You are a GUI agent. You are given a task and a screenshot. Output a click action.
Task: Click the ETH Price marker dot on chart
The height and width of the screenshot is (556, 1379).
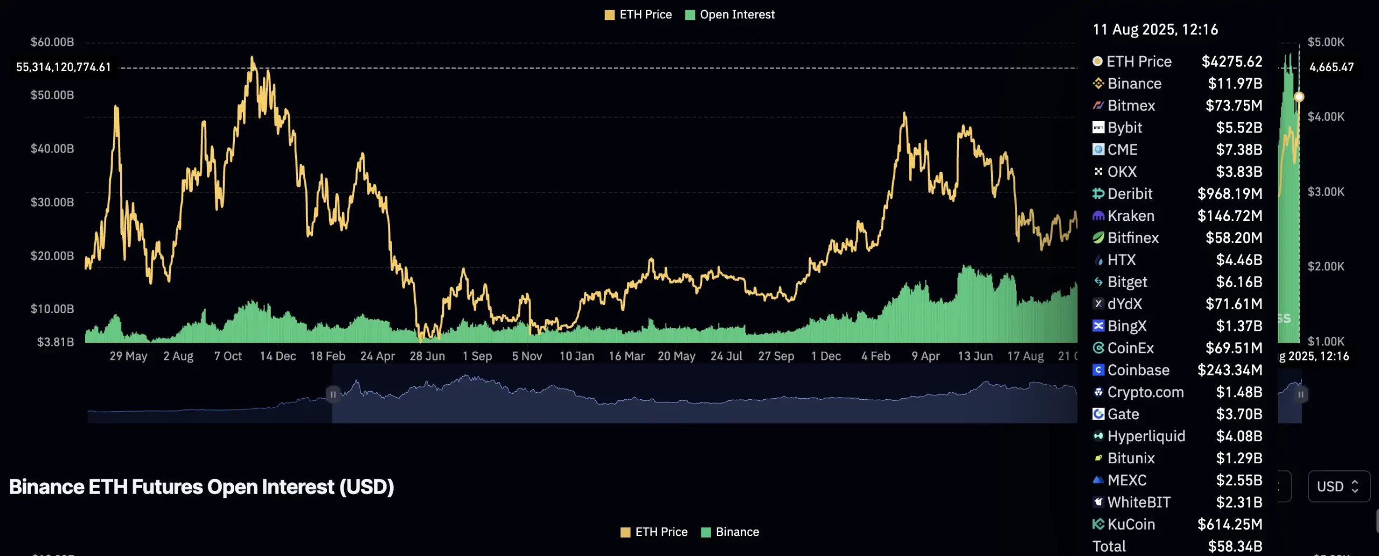(1299, 97)
